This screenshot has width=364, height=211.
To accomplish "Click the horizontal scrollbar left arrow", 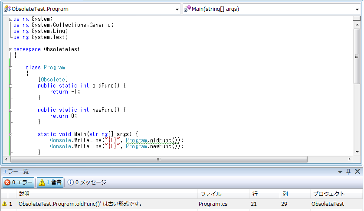I will (x=6, y=159).
